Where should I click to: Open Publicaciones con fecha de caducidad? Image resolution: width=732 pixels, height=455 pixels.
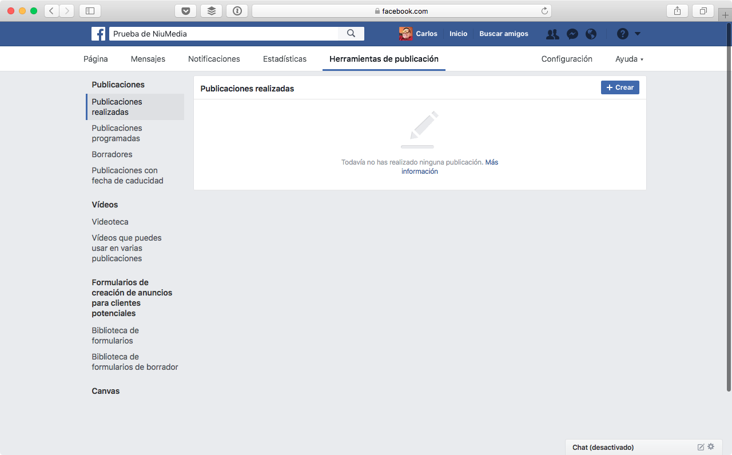tap(128, 175)
